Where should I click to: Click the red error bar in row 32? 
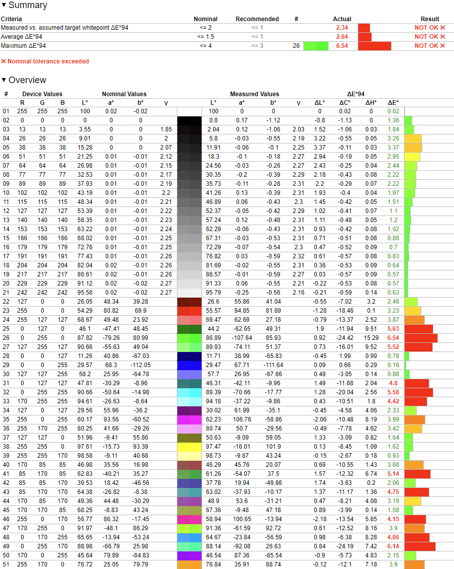click(x=418, y=392)
